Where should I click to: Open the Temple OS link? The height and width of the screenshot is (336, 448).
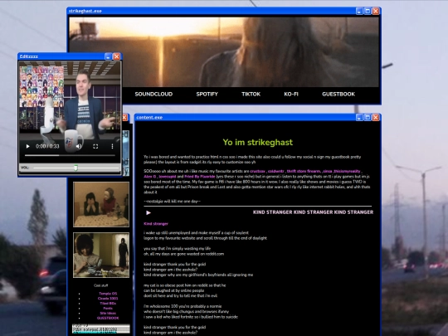click(x=108, y=294)
